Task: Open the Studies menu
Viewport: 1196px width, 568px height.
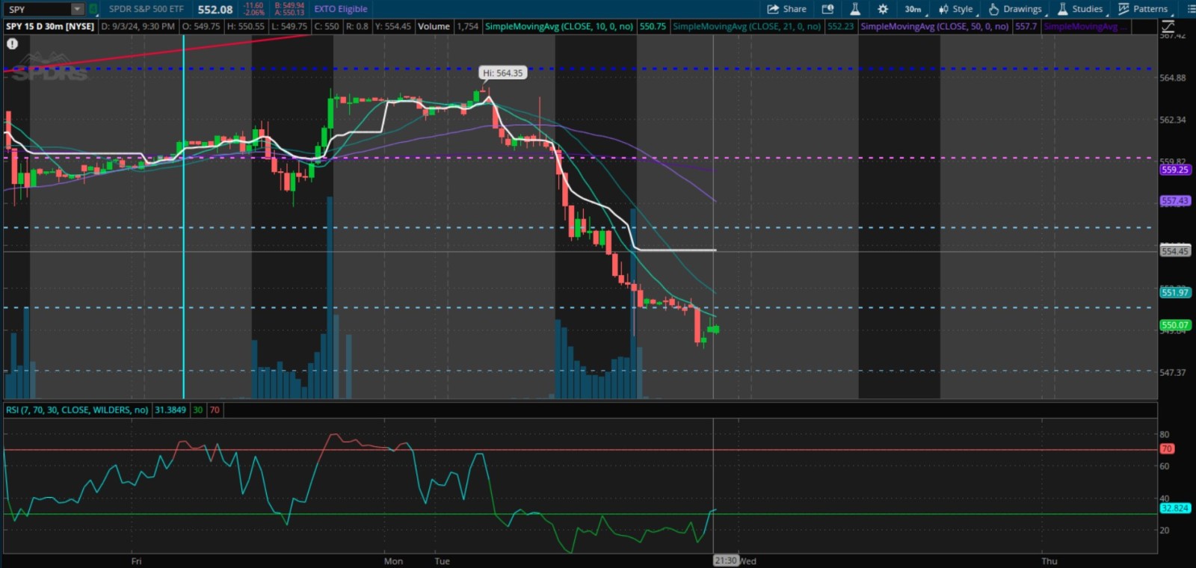Action: pos(1081,9)
